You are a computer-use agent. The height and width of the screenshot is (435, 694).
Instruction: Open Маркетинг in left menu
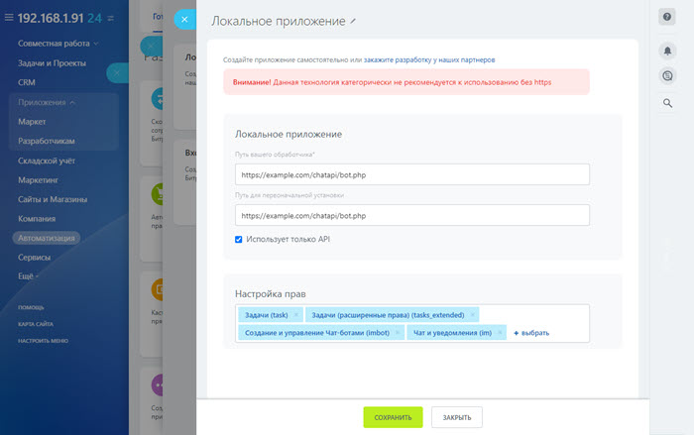point(38,180)
